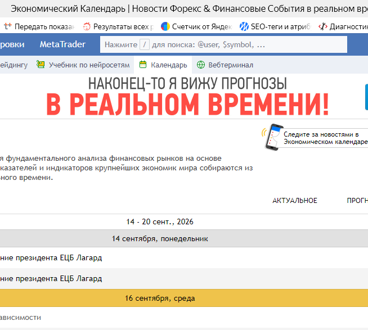The width and height of the screenshot is (368, 330).
Task: Focus the search field Нажмите / для поиска
Action: 223,44
